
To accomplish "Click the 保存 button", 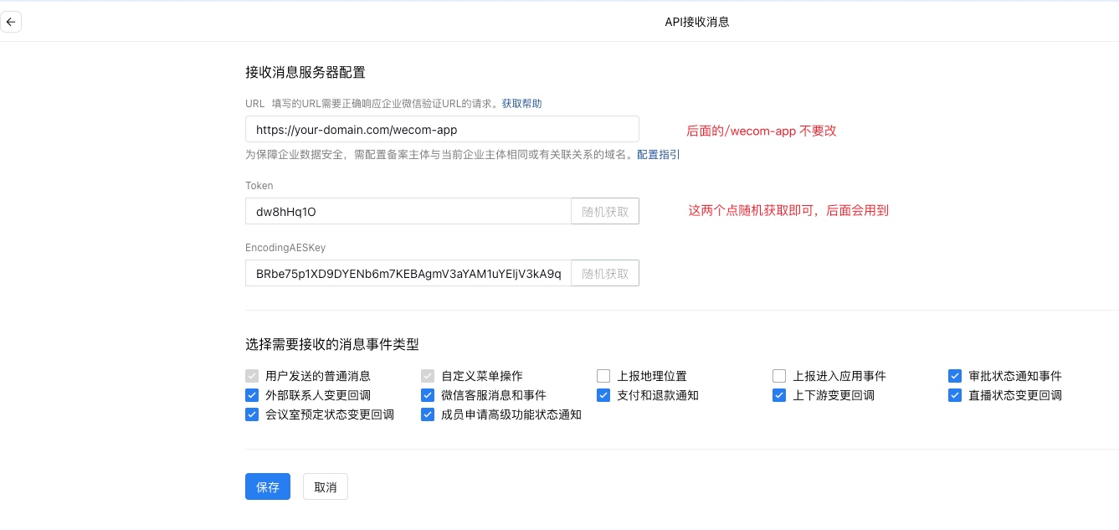I will [x=267, y=486].
